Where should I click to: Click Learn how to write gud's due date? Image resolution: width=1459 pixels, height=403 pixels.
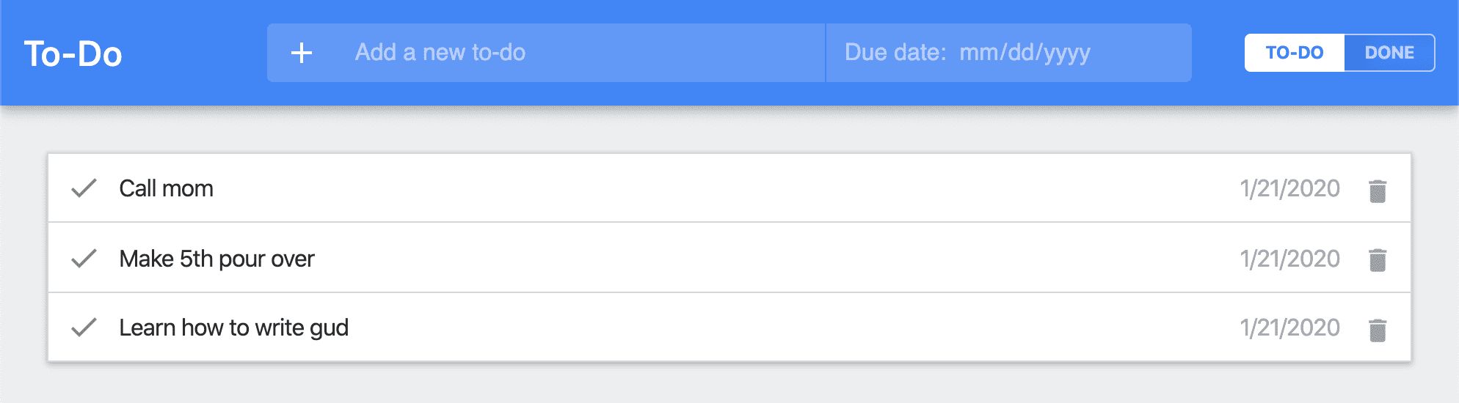tap(1289, 328)
